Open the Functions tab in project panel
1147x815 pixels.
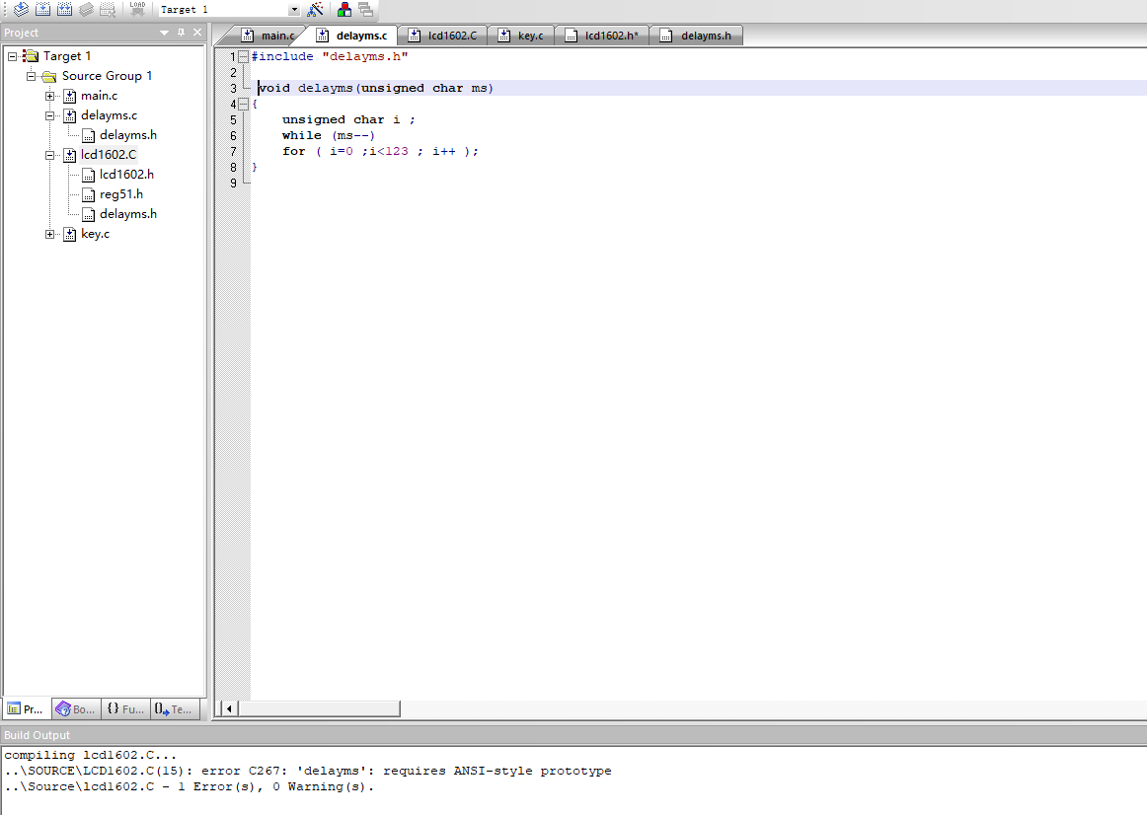[x=124, y=708]
